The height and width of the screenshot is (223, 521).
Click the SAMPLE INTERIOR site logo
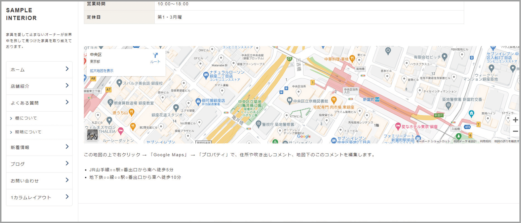(x=22, y=14)
